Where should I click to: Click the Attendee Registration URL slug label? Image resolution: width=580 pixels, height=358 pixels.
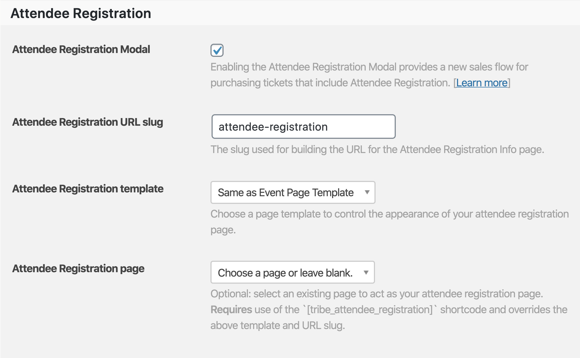88,122
